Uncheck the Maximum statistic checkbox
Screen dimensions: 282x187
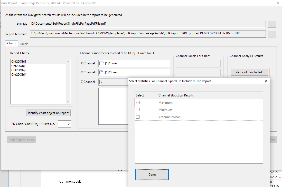[x=138, y=103]
